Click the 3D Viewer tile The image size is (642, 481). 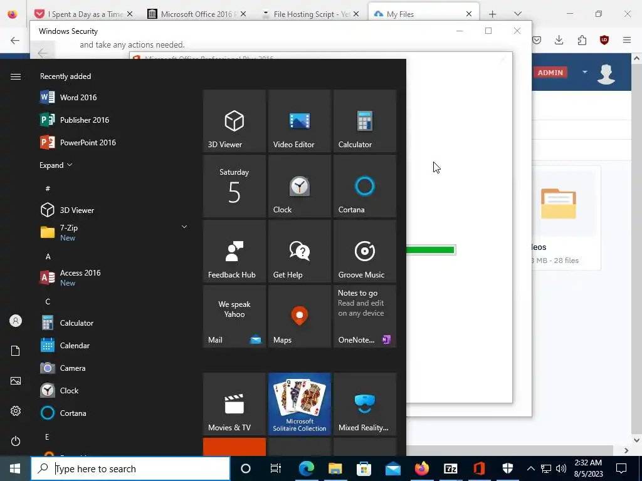pyautogui.click(x=234, y=121)
